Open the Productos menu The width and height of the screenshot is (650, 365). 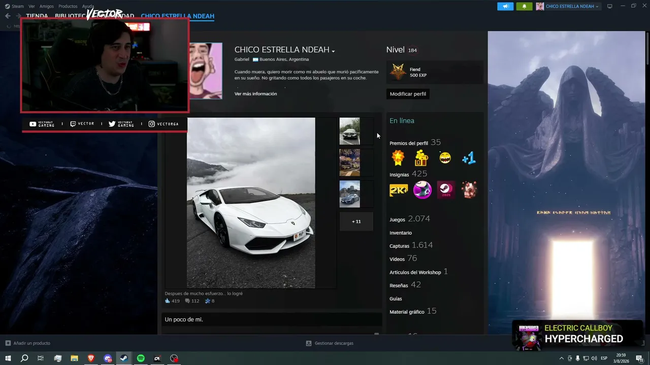point(68,6)
